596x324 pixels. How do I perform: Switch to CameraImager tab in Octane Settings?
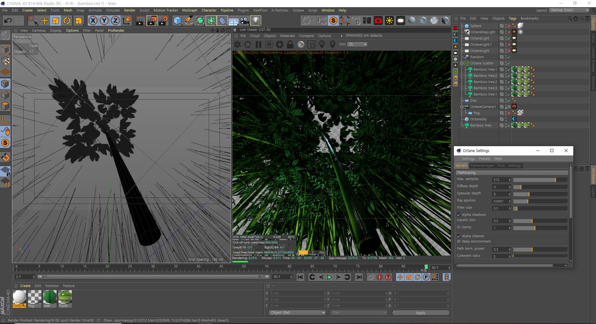point(482,166)
